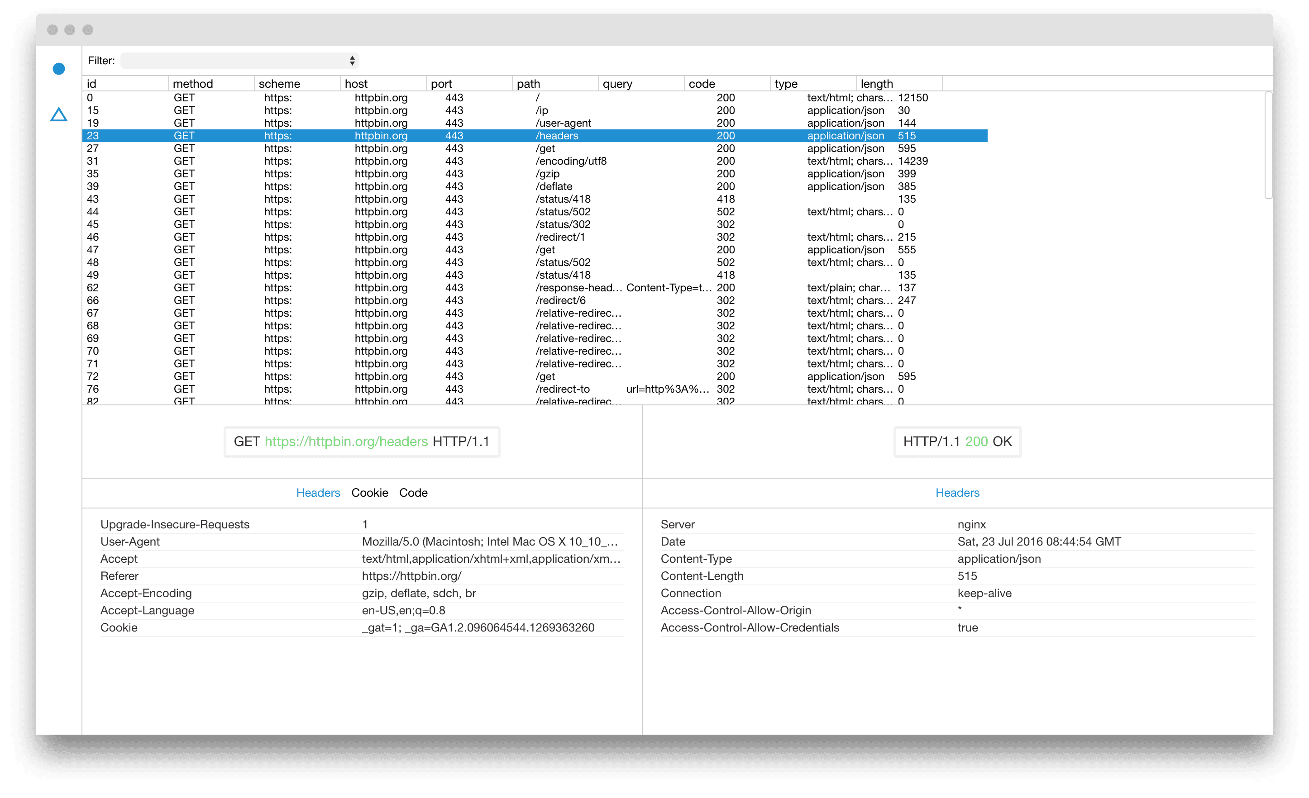Click the User-Agent header row

(x=362, y=541)
